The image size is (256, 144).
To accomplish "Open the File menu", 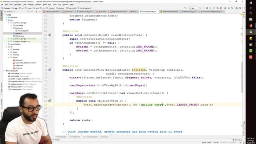I will pyautogui.click(x=2, y=4).
